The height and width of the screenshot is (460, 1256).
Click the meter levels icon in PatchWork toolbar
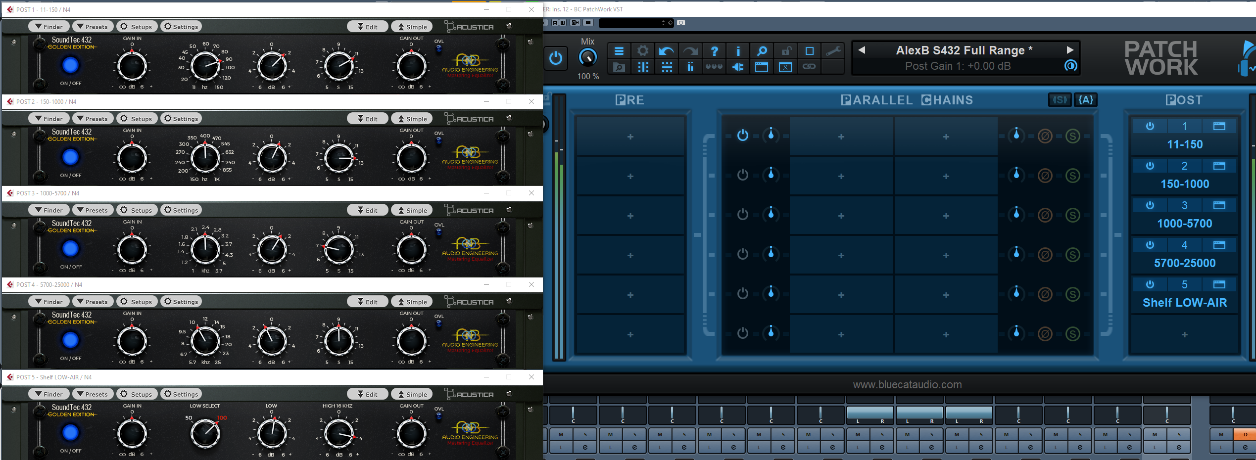[x=690, y=67]
